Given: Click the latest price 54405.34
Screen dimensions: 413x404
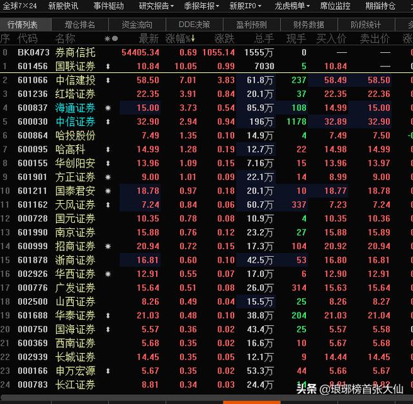Looking at the screenshot, I should (x=141, y=52).
